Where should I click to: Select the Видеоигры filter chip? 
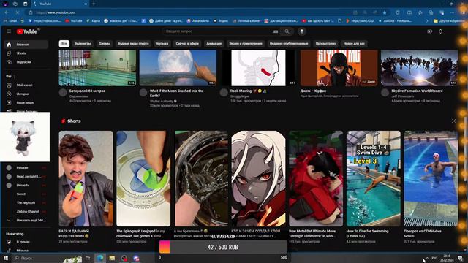83,44
